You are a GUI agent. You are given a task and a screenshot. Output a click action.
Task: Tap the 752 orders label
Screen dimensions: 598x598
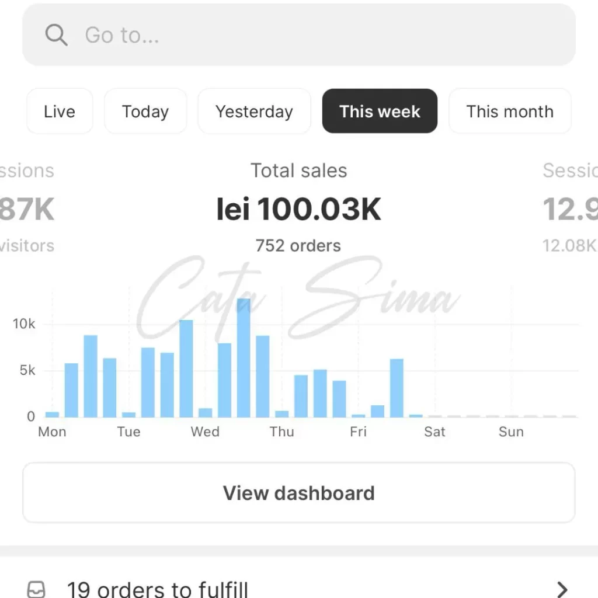(x=298, y=245)
